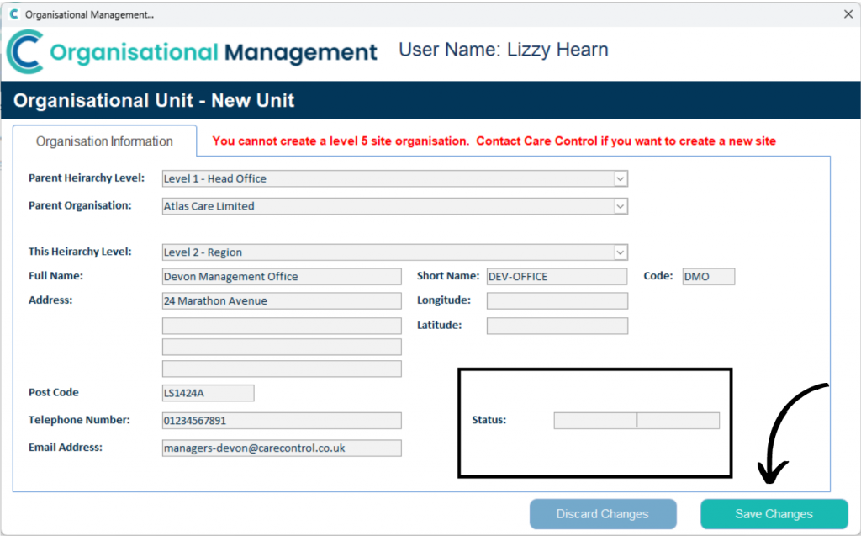
Task: Expand the Parent Organisation dropdown arrow
Action: point(620,206)
